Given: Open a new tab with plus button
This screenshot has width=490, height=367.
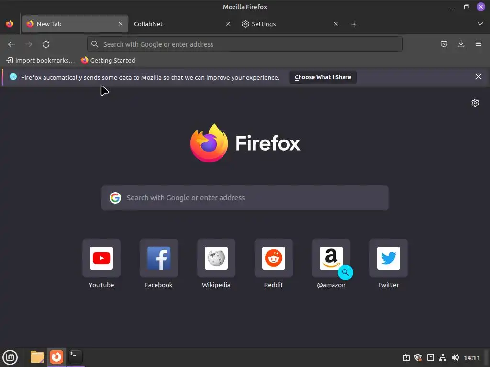Looking at the screenshot, I should tap(354, 24).
